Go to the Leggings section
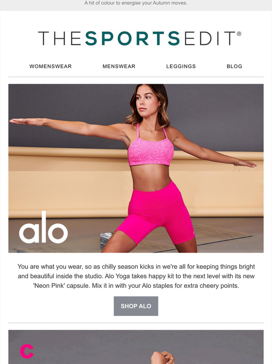The height and width of the screenshot is (364, 272). coord(181,66)
